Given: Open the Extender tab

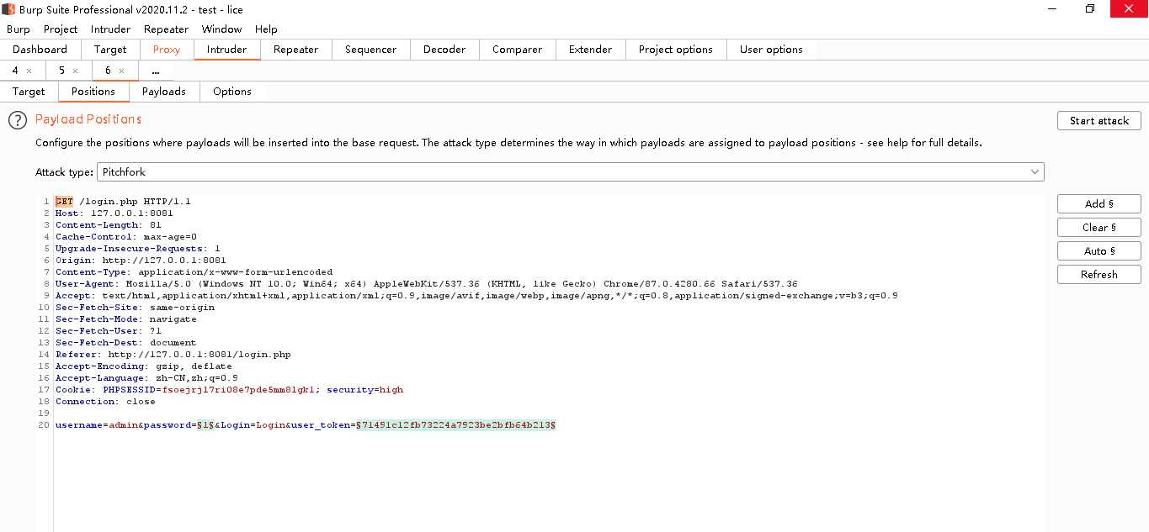Looking at the screenshot, I should [590, 50].
